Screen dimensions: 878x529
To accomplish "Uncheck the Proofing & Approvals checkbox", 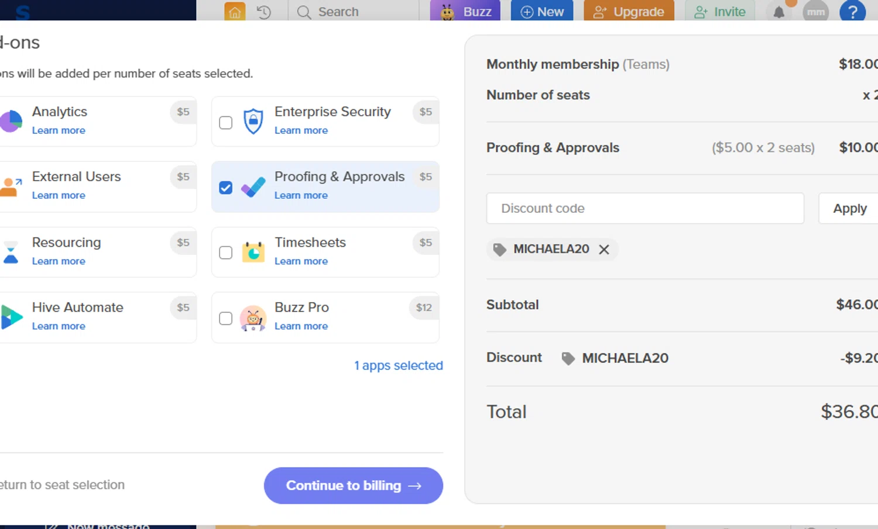I will click(x=225, y=188).
